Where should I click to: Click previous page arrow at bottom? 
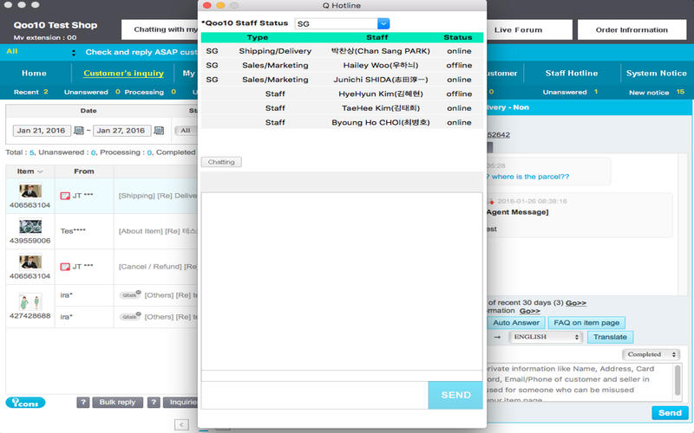tap(181, 424)
